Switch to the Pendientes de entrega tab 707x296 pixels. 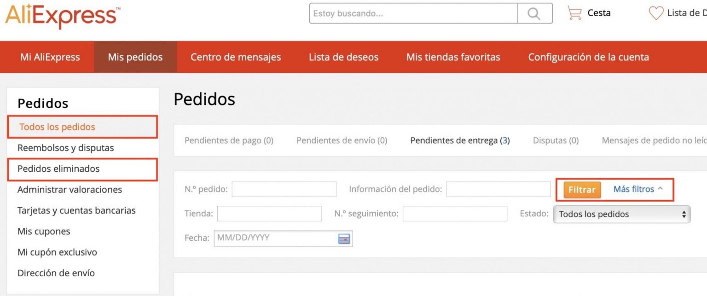pyautogui.click(x=459, y=140)
